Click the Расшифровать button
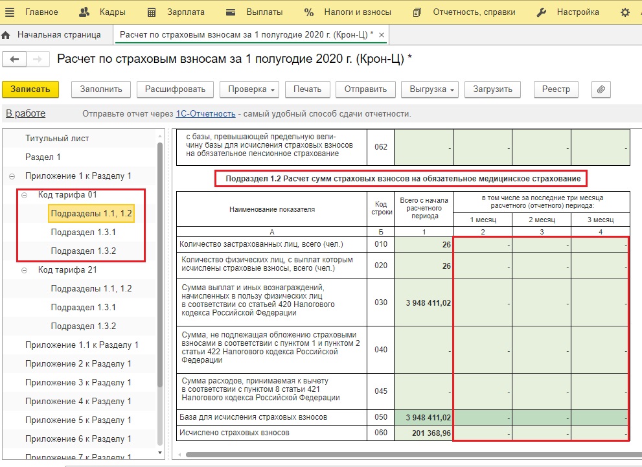Image resolution: width=642 pixels, height=467 pixels. click(x=176, y=89)
